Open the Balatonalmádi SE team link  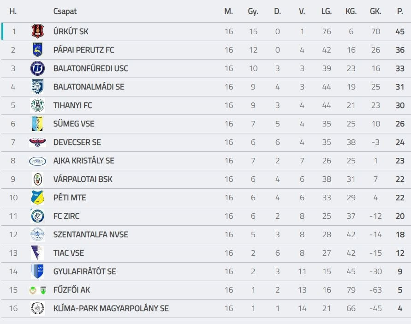pos(89,87)
